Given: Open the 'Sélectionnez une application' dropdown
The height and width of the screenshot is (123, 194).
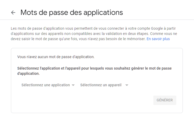Looking at the screenshot, I should [x=46, y=85].
